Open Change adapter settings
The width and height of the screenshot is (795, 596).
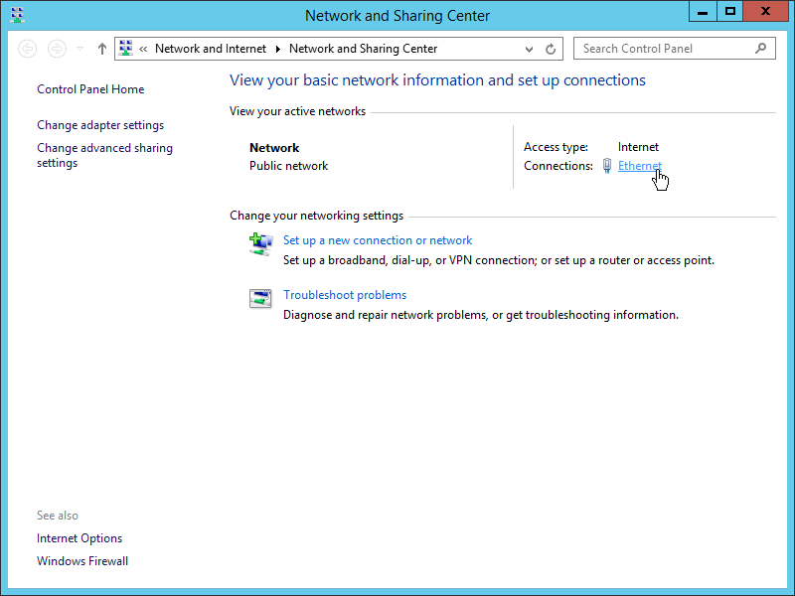pyautogui.click(x=100, y=125)
